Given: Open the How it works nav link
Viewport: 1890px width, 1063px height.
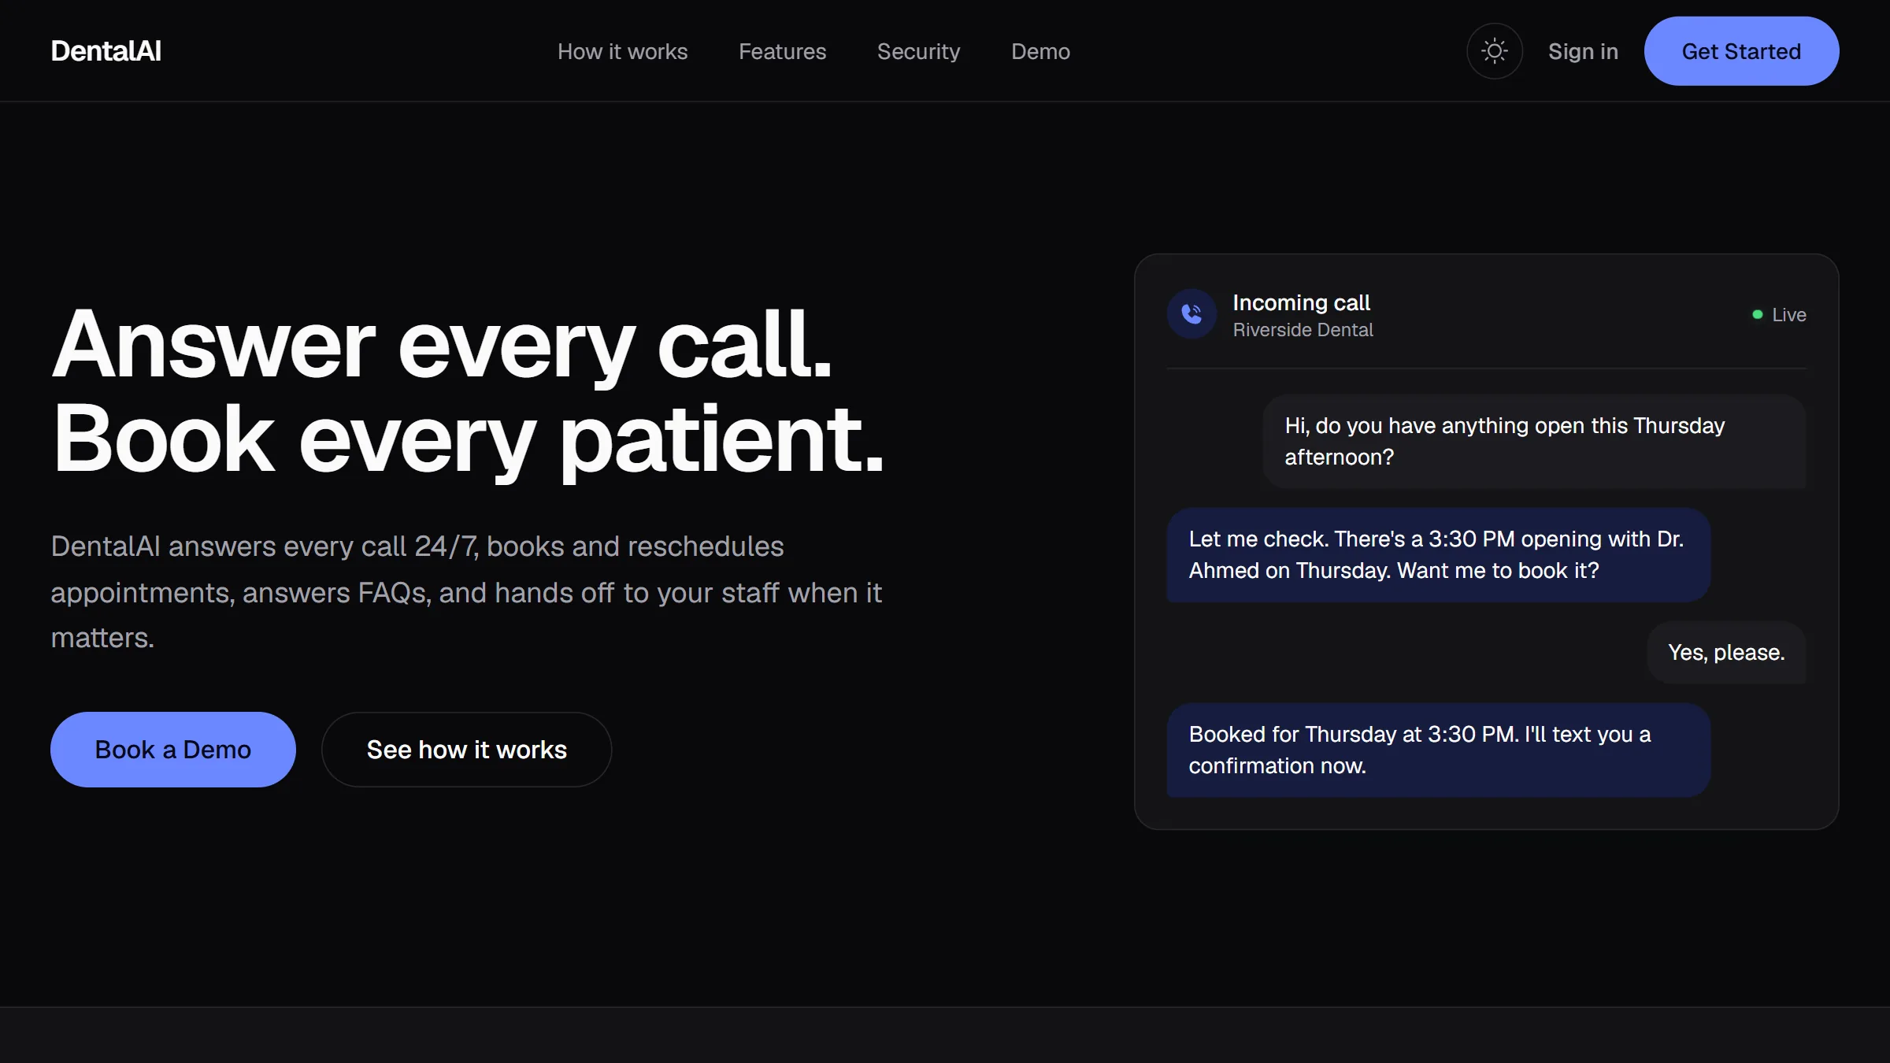Looking at the screenshot, I should pos(622,51).
